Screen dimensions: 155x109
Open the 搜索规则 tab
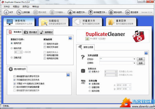pyautogui.click(x=19, y=22)
